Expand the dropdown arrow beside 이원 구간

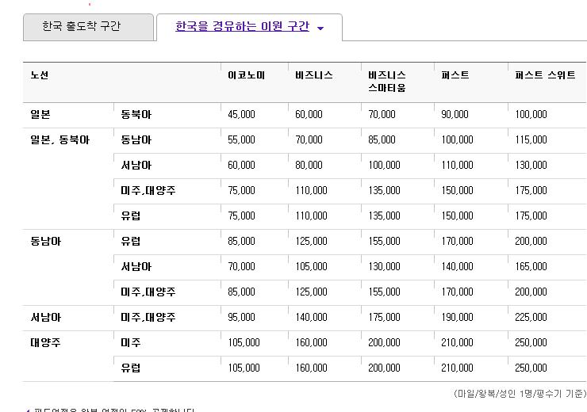320,29
